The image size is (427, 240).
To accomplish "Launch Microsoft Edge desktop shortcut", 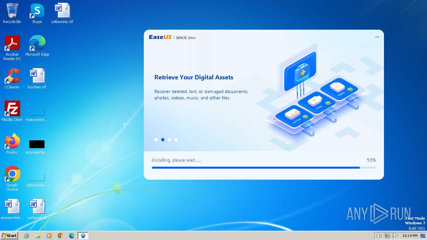I will pos(37,46).
